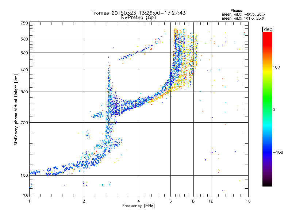This screenshot has width=292, height=219.
Task: Click y-axis tick label '600'
Action: tap(24, 39)
